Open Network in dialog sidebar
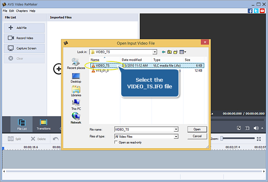The height and width of the screenshot is (182, 268). pos(76,118)
